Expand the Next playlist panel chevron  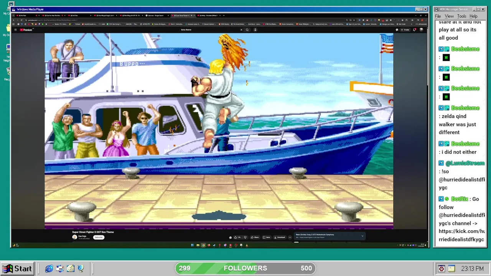pyautogui.click(x=362, y=236)
